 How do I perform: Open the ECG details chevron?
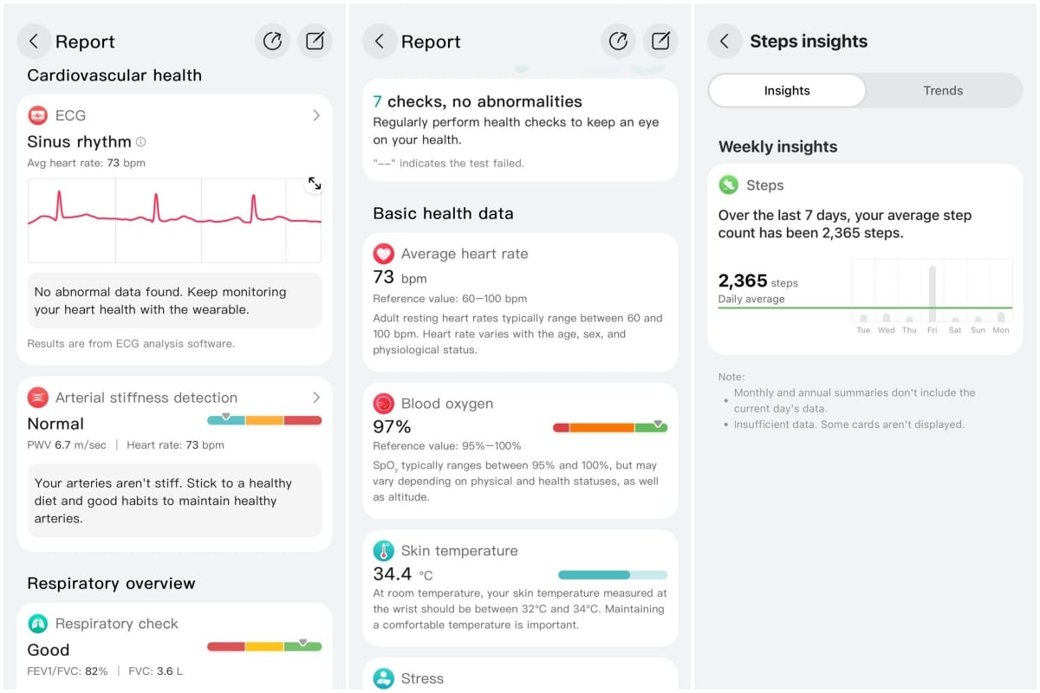316,115
